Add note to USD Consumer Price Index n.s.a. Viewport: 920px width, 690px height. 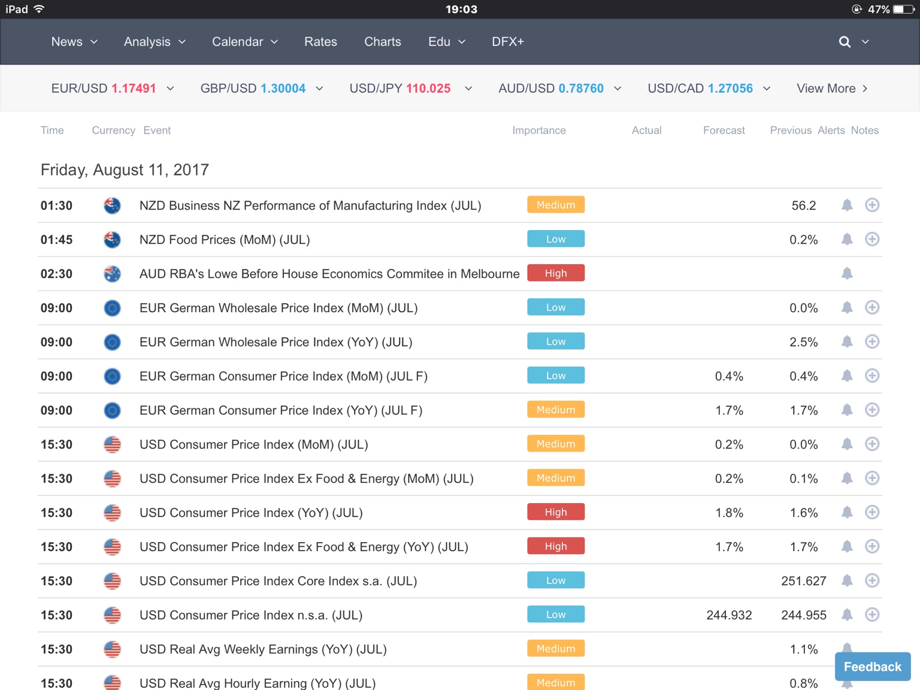872,615
